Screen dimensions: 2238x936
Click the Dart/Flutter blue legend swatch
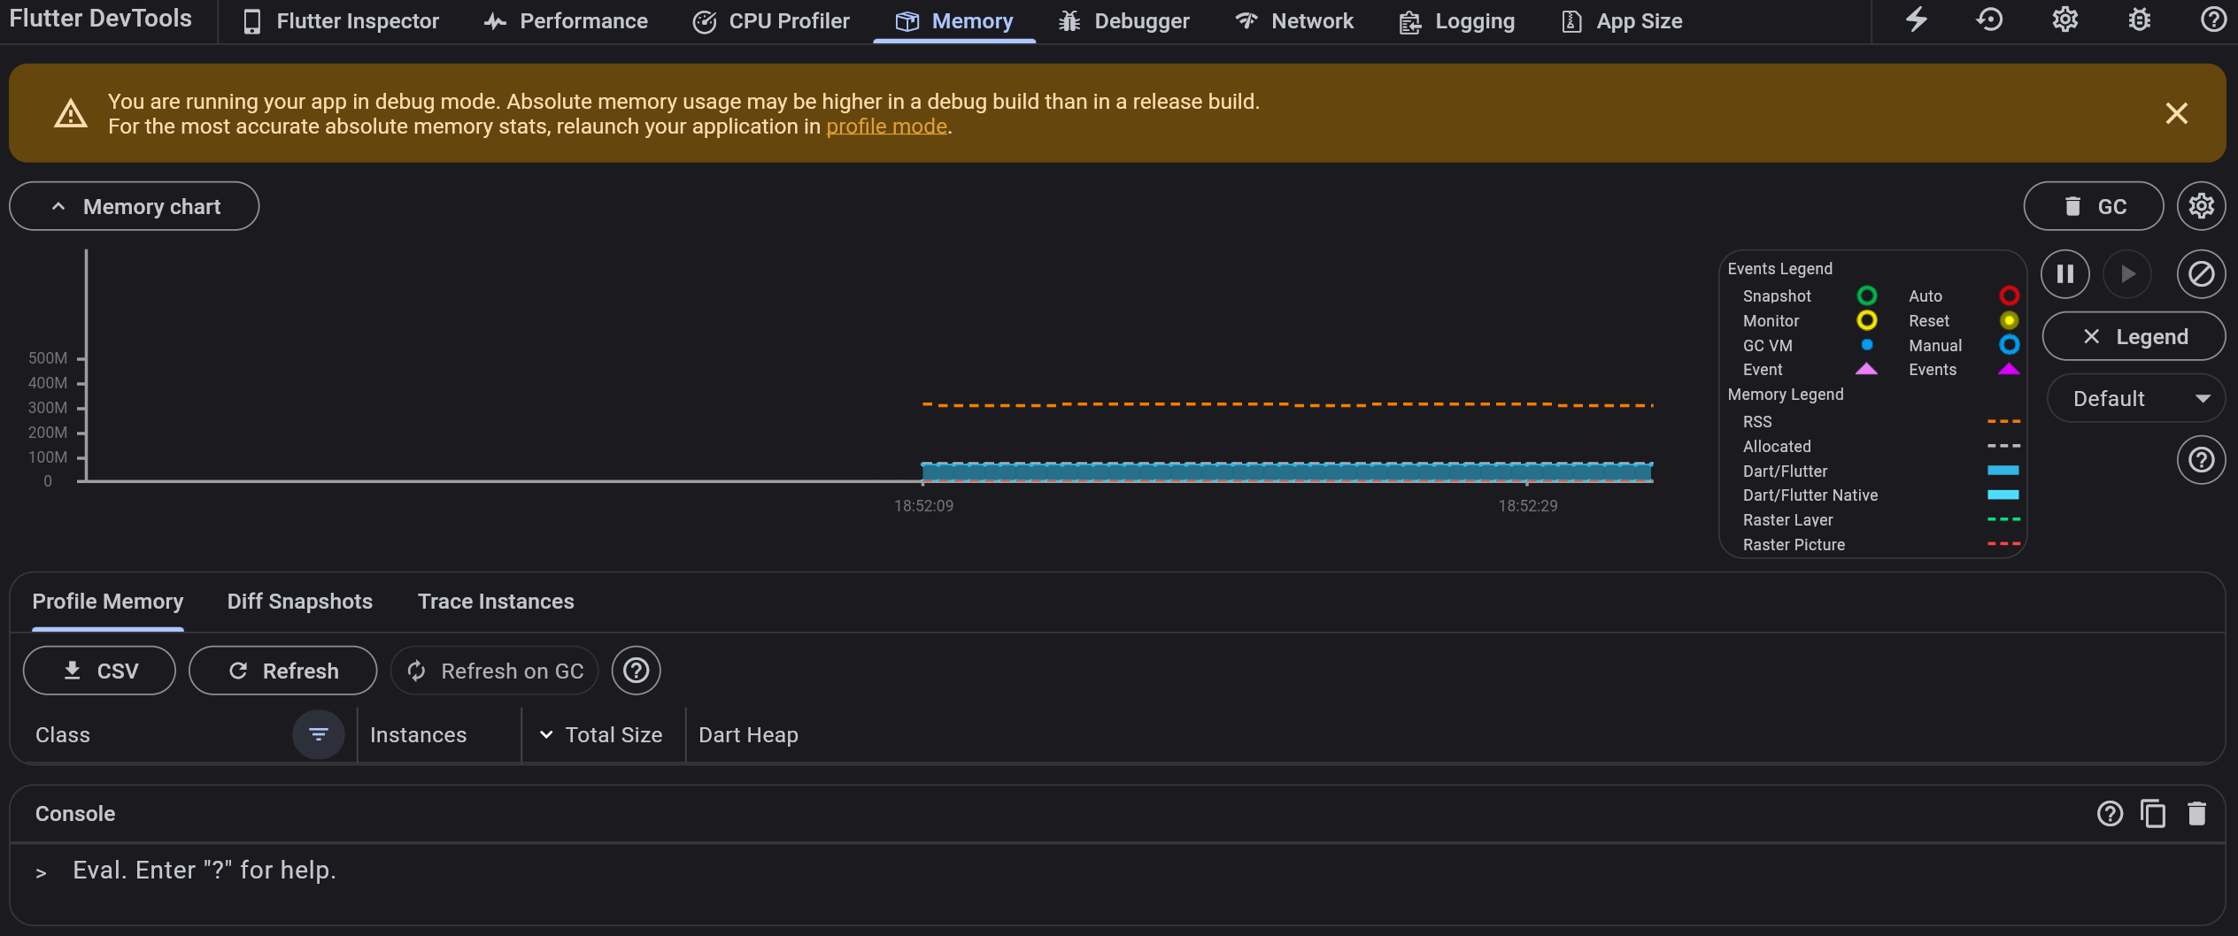click(2003, 471)
